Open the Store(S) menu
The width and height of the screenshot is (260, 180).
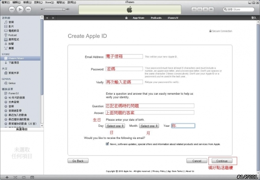pos(50,2)
